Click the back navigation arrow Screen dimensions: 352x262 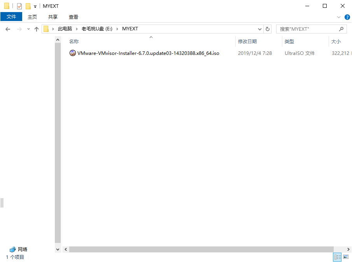tap(8, 29)
